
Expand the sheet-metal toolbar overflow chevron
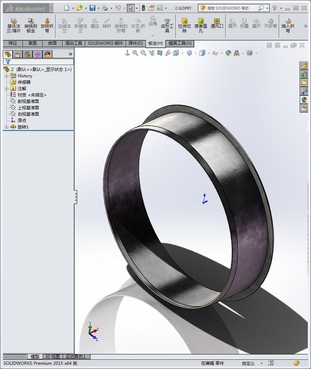click(x=305, y=26)
